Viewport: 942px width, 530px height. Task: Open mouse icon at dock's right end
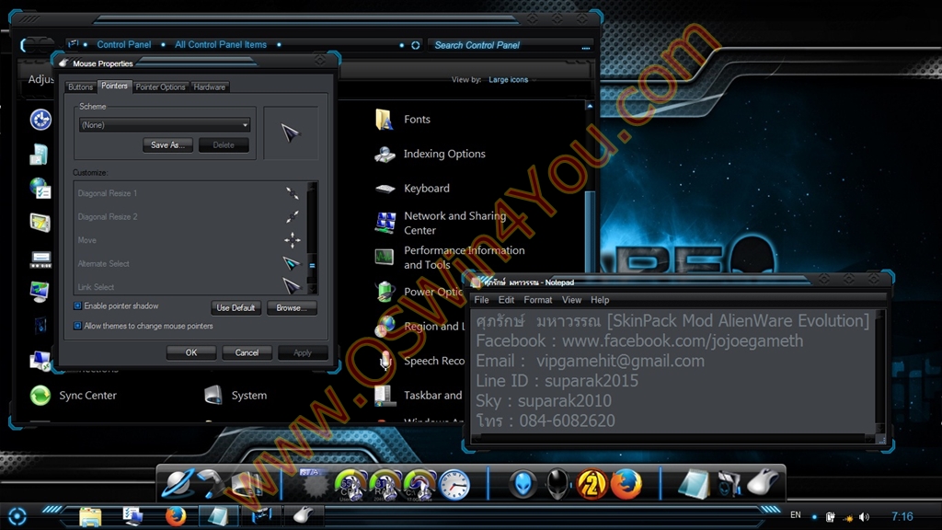click(763, 483)
